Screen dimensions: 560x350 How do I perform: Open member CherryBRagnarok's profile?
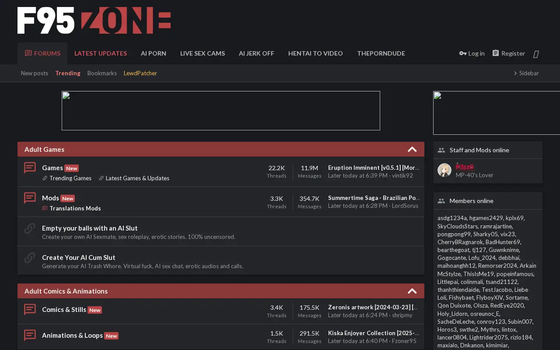(460, 242)
